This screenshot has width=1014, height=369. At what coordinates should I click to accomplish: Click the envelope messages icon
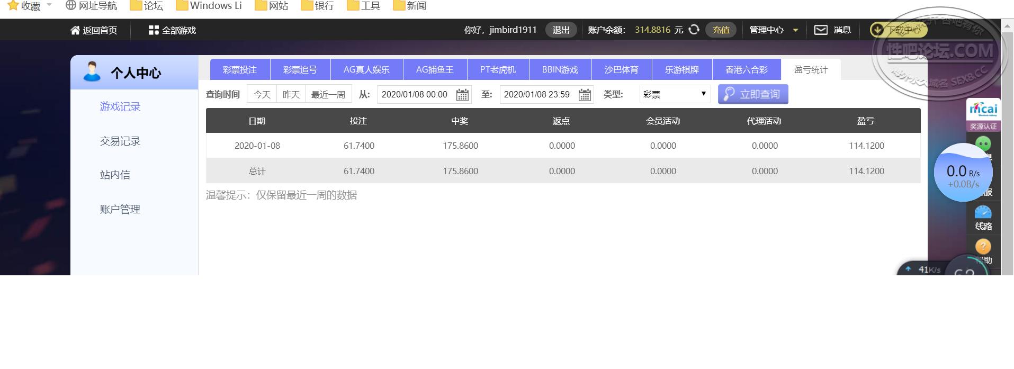pos(820,30)
